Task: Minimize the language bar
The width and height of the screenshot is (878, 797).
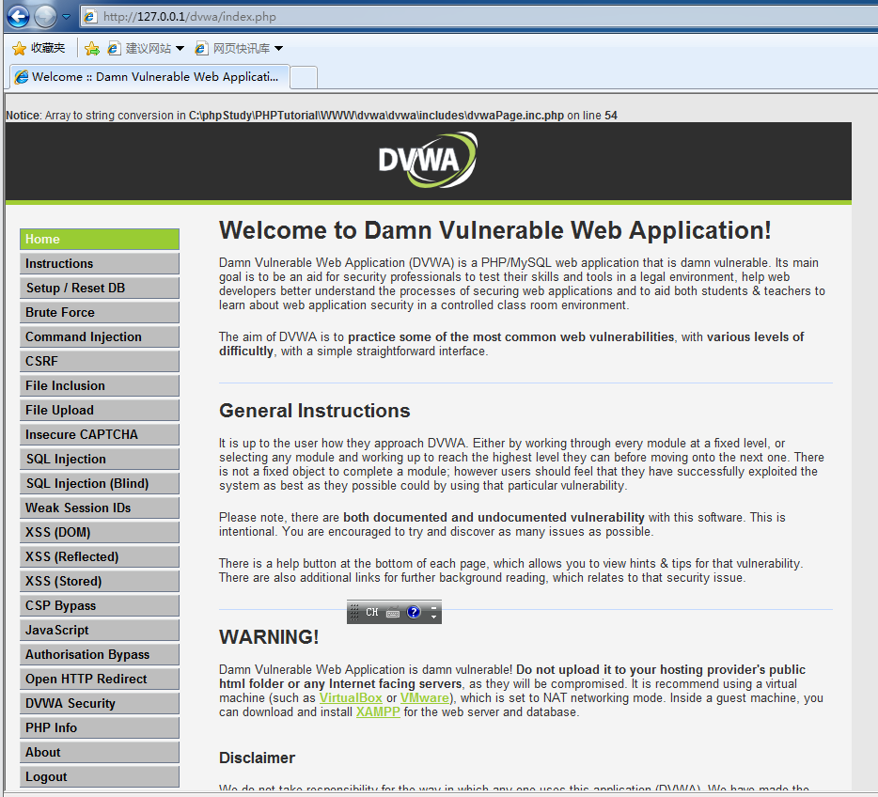Action: (433, 607)
